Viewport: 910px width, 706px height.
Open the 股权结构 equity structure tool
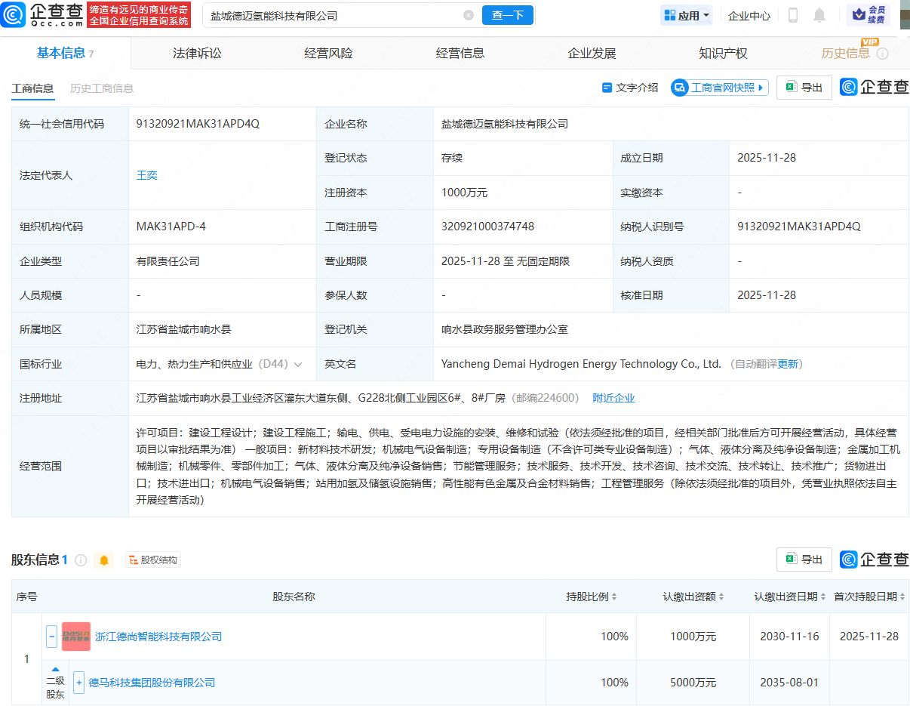click(x=153, y=560)
